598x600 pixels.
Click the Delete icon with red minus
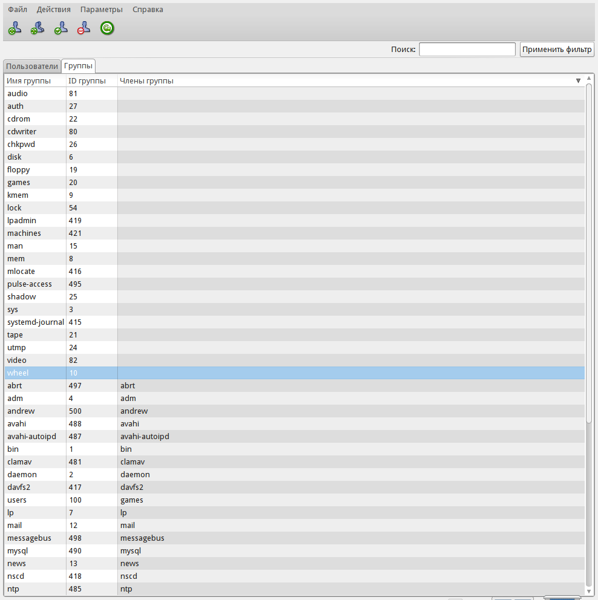coord(83,28)
